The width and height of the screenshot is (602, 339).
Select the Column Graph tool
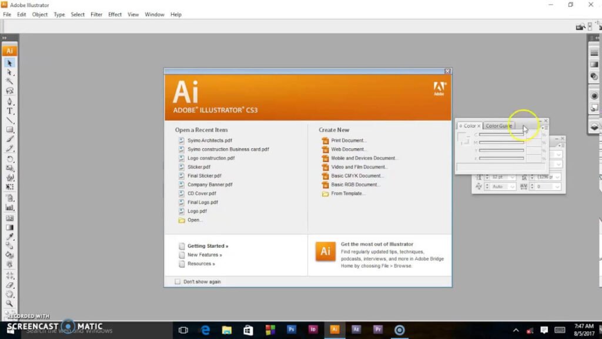(9, 208)
